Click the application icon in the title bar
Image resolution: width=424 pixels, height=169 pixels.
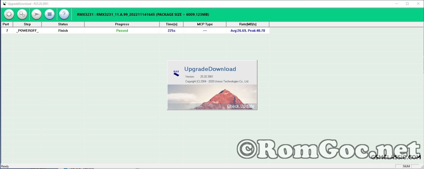pos(3,4)
